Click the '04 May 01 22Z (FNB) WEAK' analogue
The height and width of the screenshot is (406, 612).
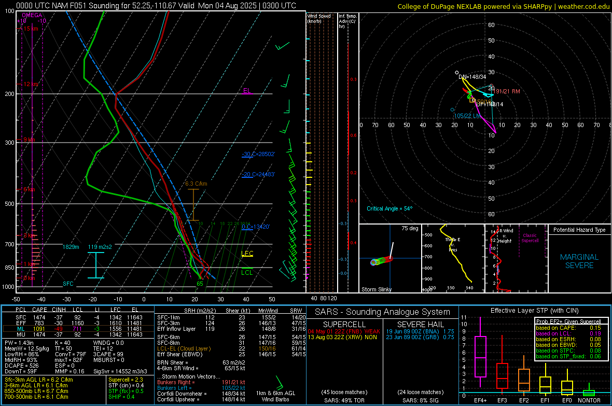tap(344, 331)
